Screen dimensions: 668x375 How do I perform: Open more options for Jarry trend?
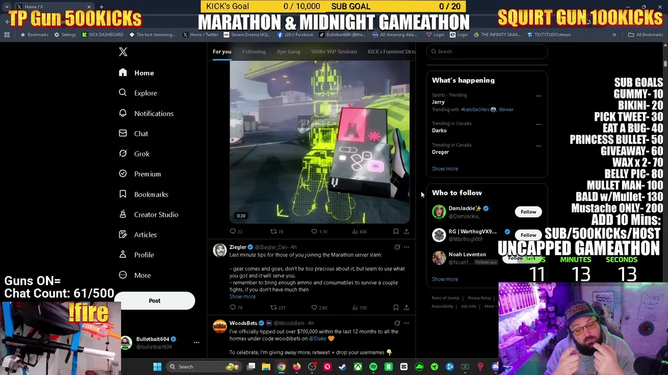coord(539,96)
